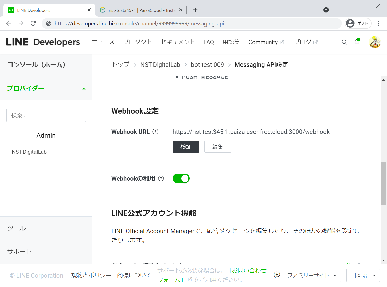
Task: Click the 編集 edit button
Action: point(218,147)
